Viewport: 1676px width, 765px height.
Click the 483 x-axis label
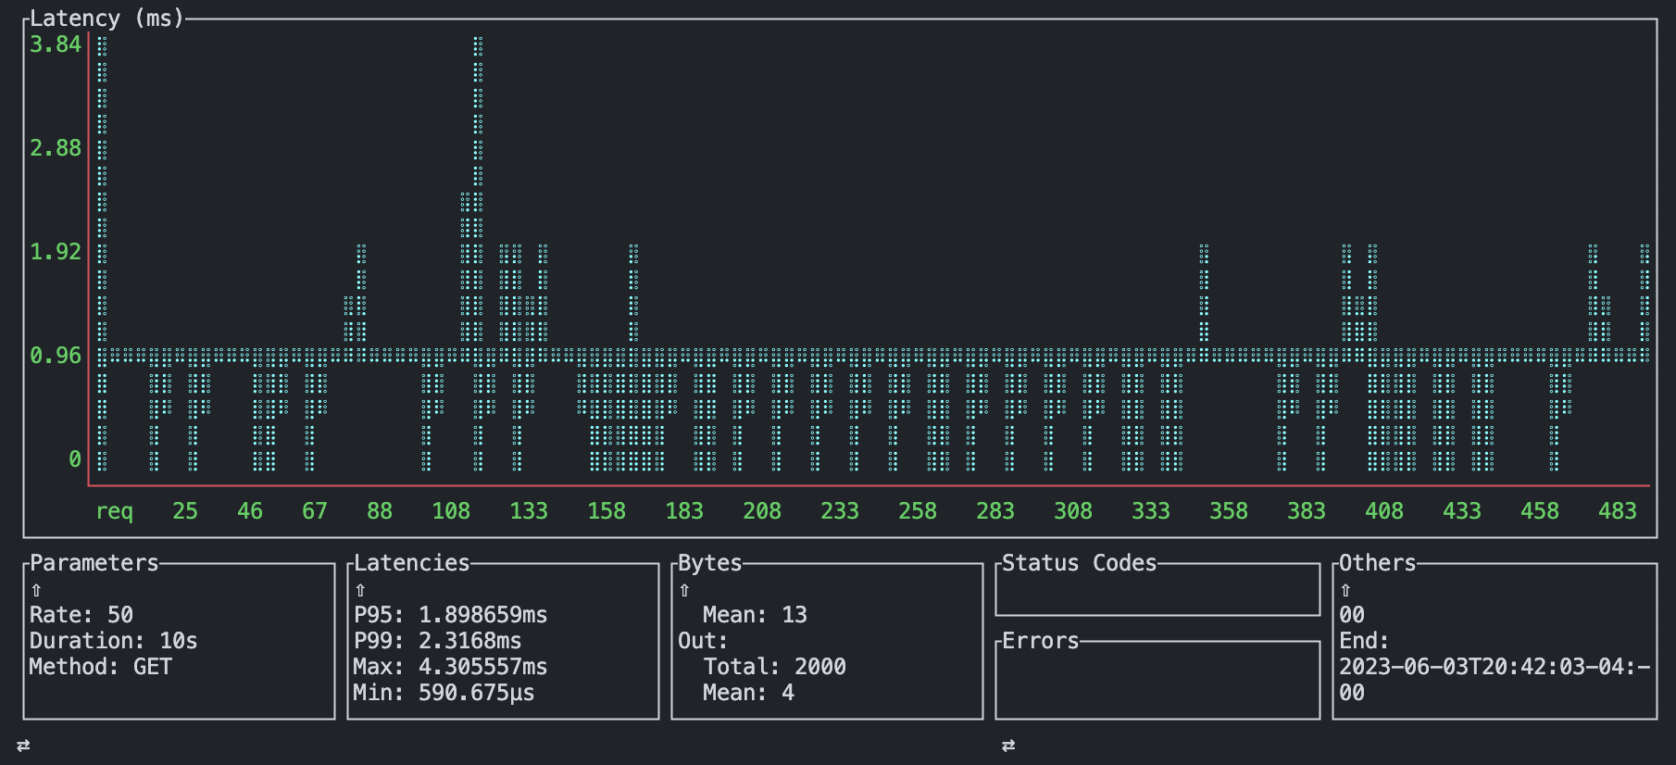point(1618,511)
